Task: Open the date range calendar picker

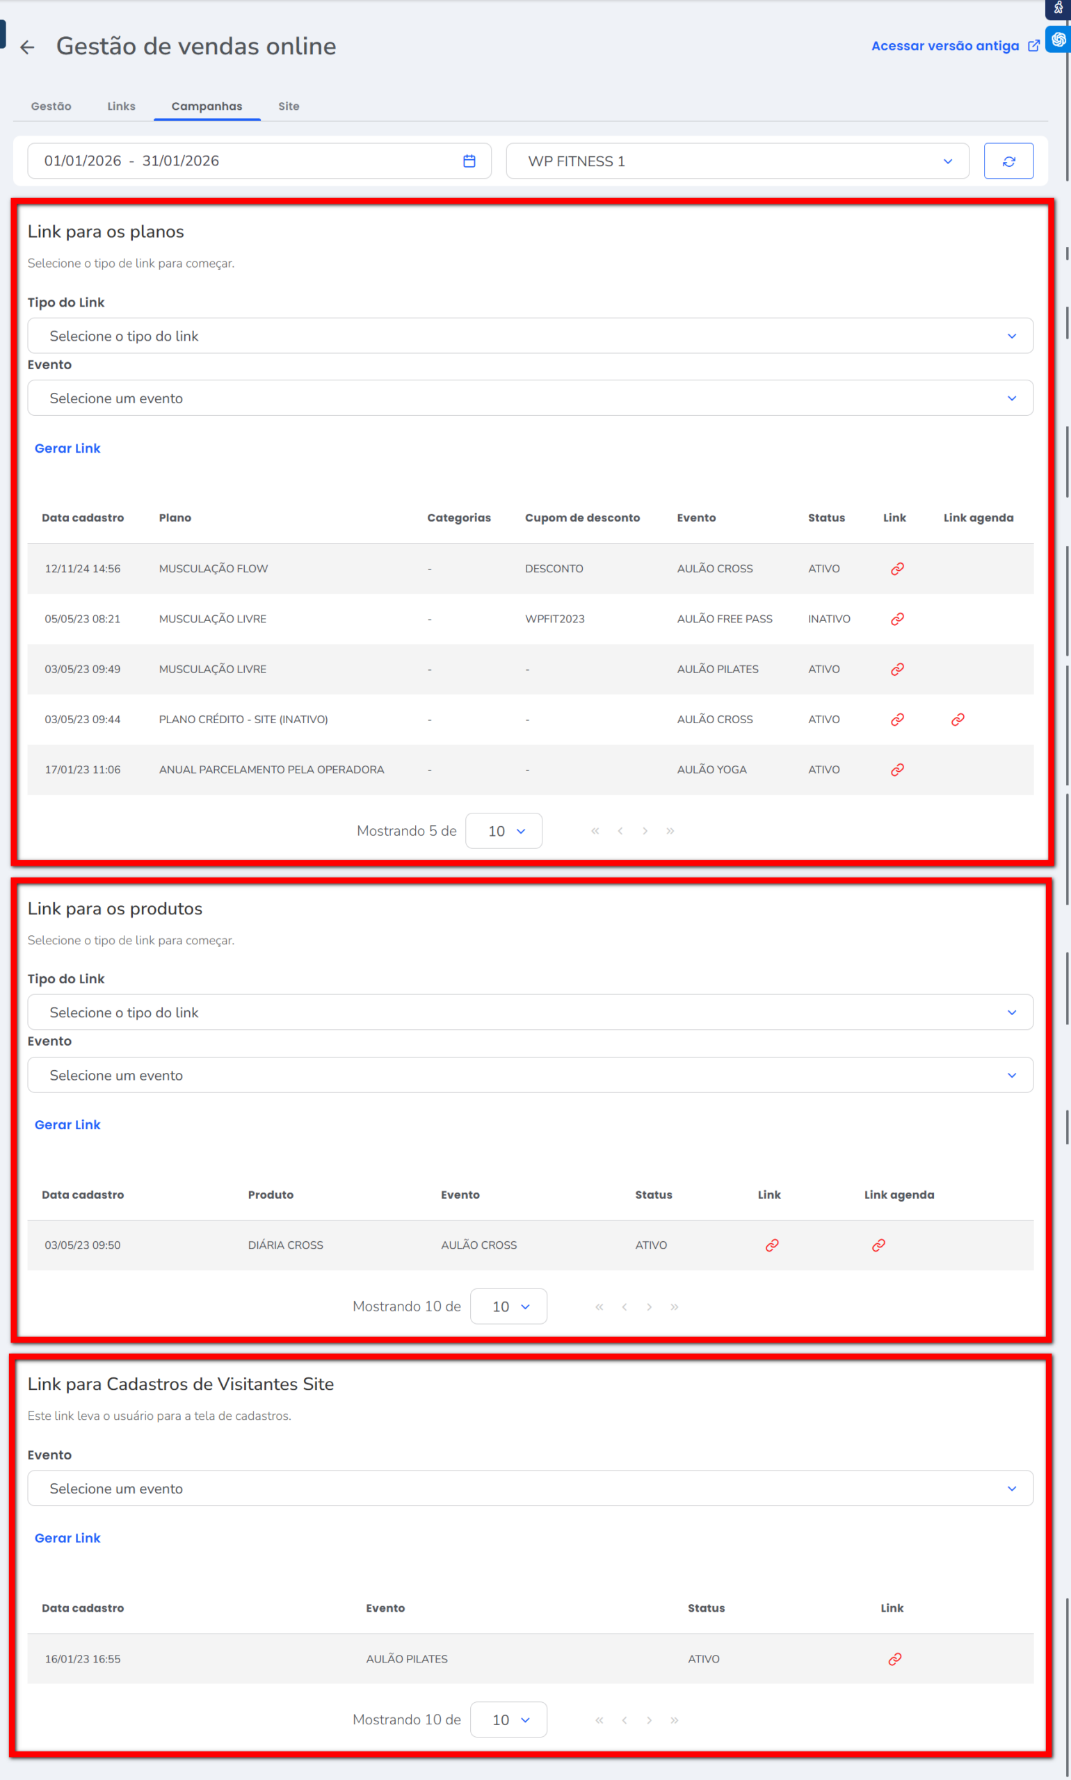Action: (x=468, y=161)
